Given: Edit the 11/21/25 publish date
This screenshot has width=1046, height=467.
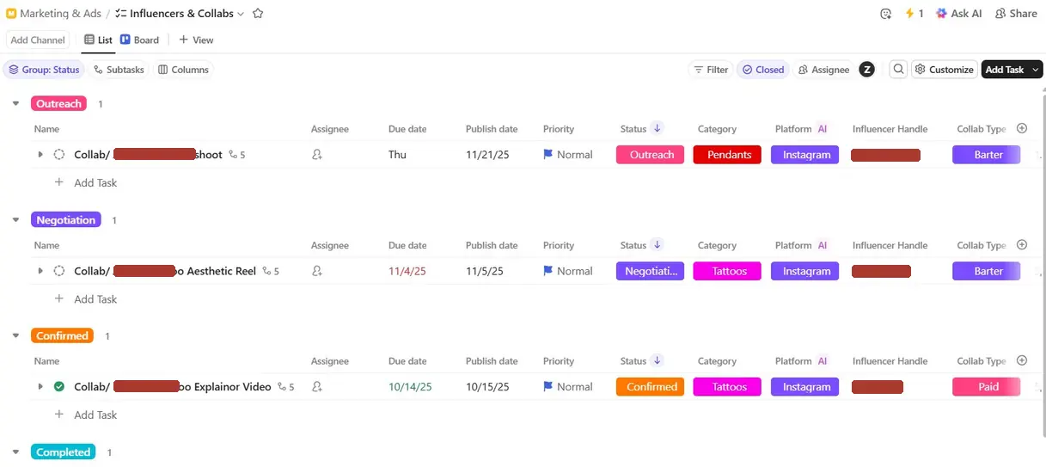Looking at the screenshot, I should pyautogui.click(x=487, y=155).
